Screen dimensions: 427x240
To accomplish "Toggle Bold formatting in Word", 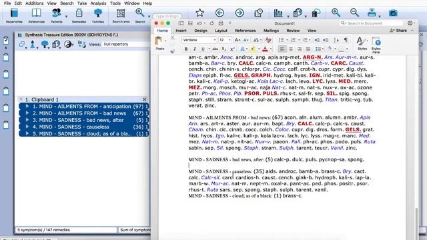I will (186, 49).
